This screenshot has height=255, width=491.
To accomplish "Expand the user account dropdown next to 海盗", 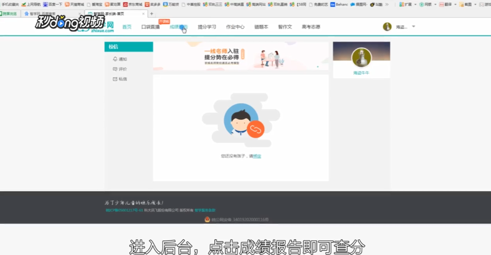I will tap(414, 27).
